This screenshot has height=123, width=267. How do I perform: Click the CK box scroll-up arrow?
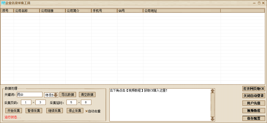pyautogui.click(x=212, y=91)
